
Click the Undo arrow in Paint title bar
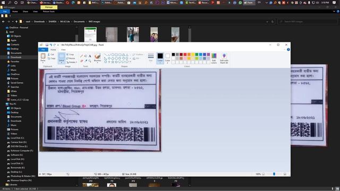pyautogui.click(x=51, y=45)
